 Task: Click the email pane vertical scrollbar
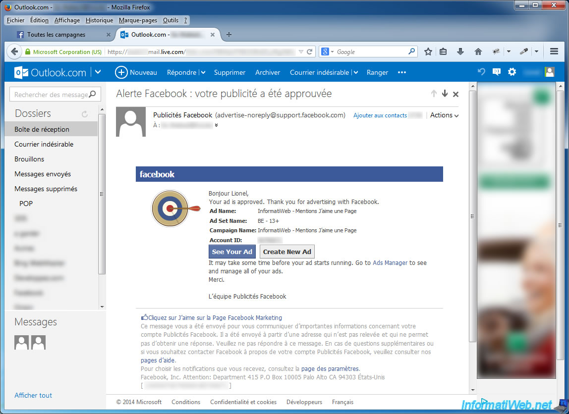(x=472, y=216)
